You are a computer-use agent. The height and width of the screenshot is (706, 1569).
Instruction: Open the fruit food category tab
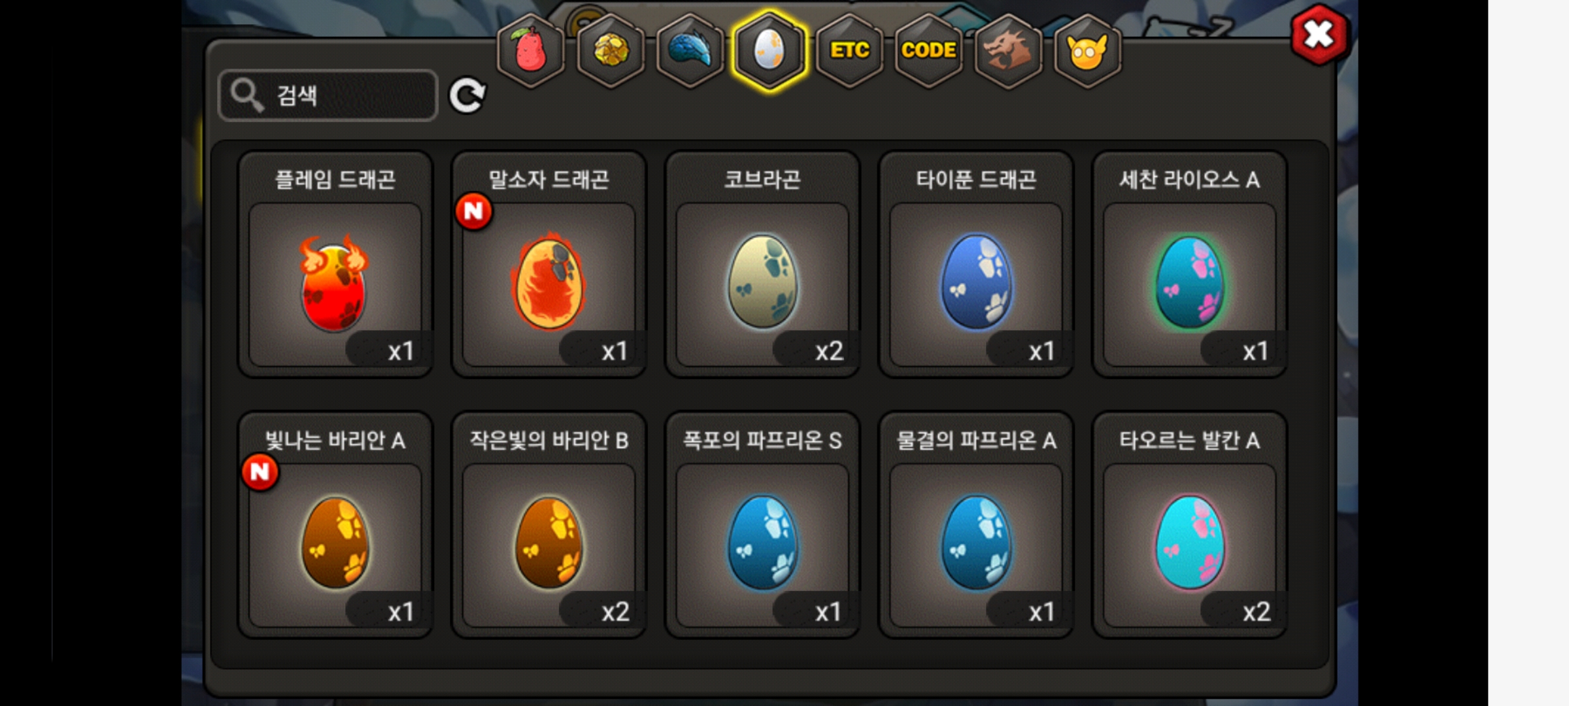(x=530, y=51)
